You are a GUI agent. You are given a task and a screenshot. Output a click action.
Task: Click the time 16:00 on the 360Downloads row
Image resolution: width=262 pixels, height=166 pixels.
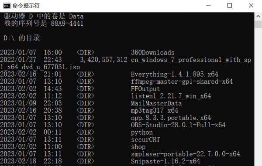pyautogui.click(x=53, y=52)
